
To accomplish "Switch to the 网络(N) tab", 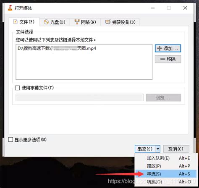I will (x=85, y=22).
